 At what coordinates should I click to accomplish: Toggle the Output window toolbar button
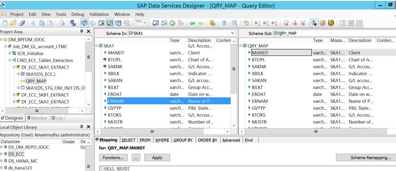tap(118, 23)
